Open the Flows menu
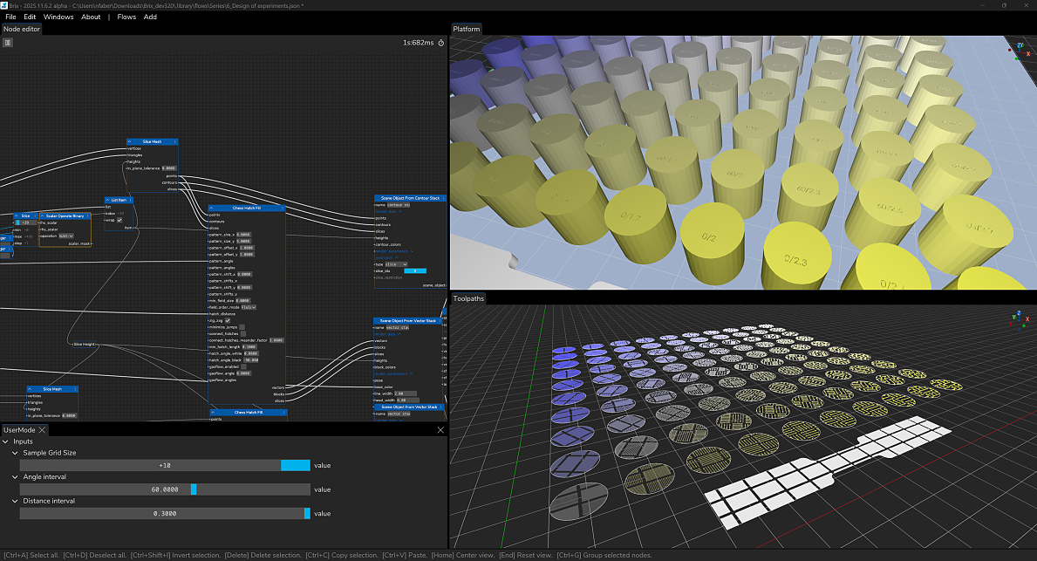1037x561 pixels. tap(126, 17)
